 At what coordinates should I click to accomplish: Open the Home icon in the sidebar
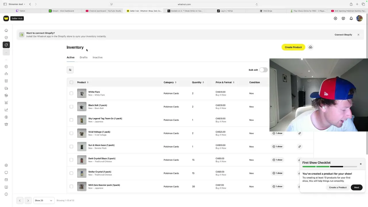click(6, 30)
